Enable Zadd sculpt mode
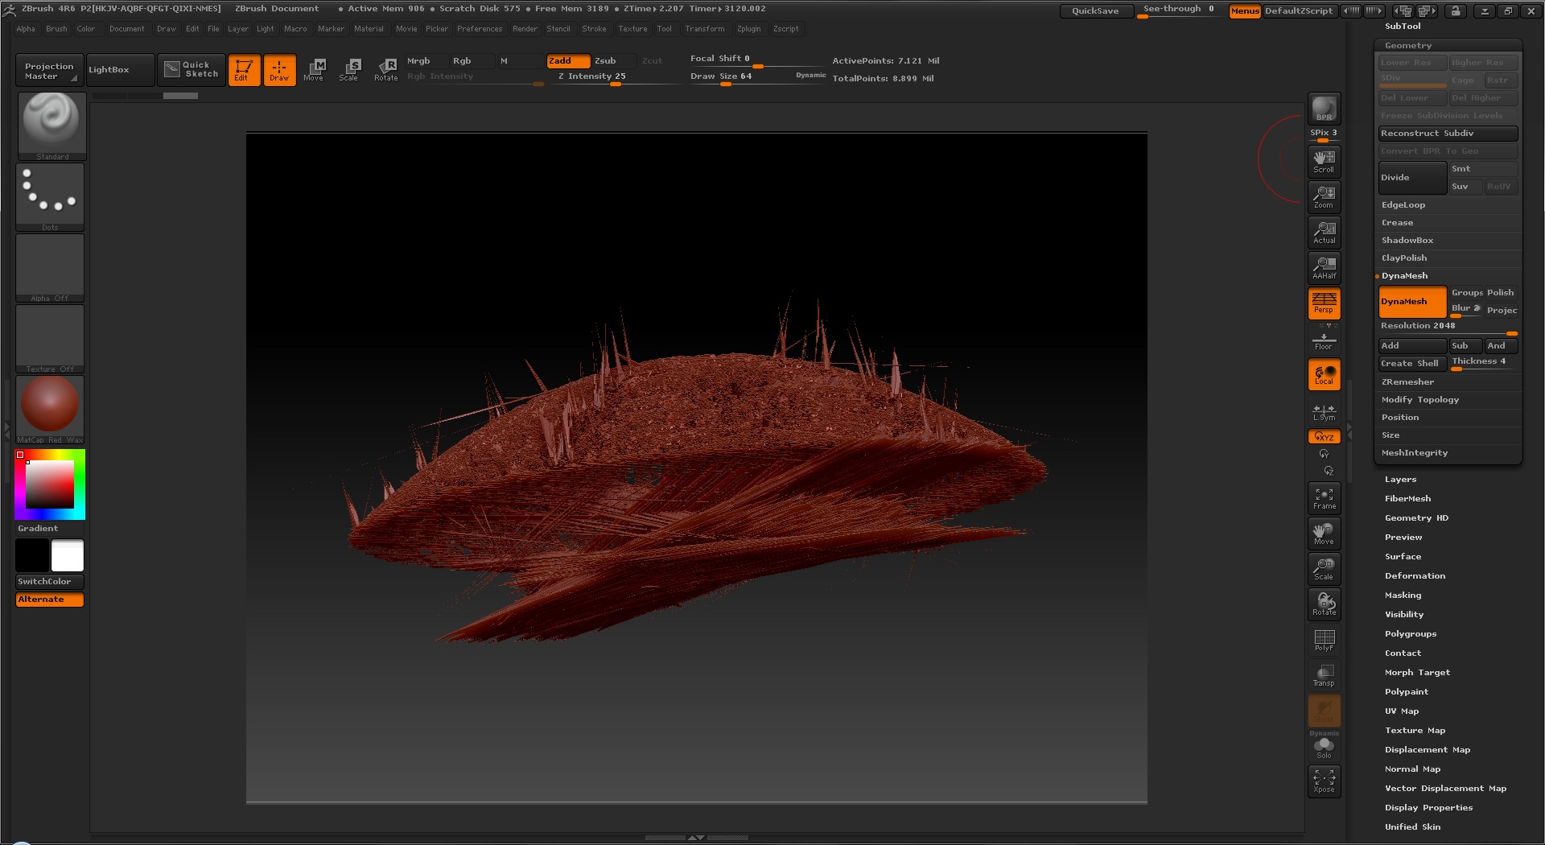Viewport: 1545px width, 845px height. 568,61
